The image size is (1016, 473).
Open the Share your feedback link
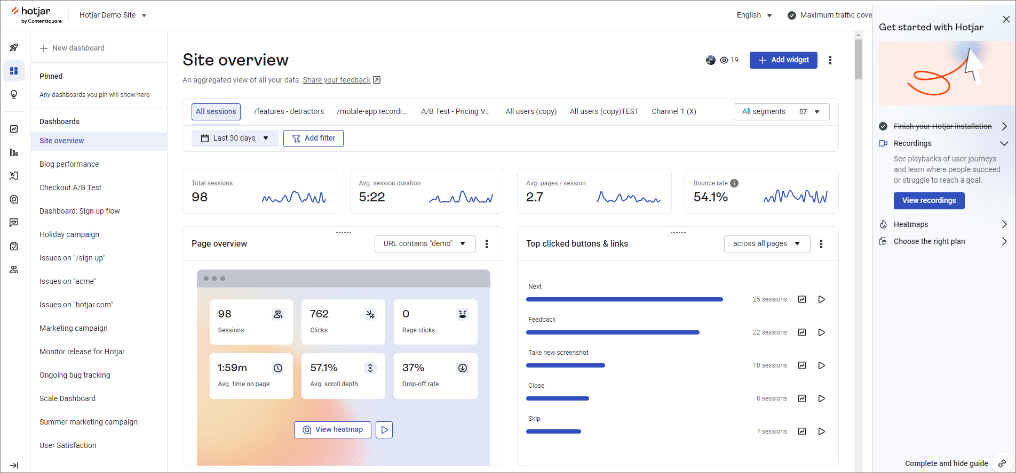coord(342,80)
